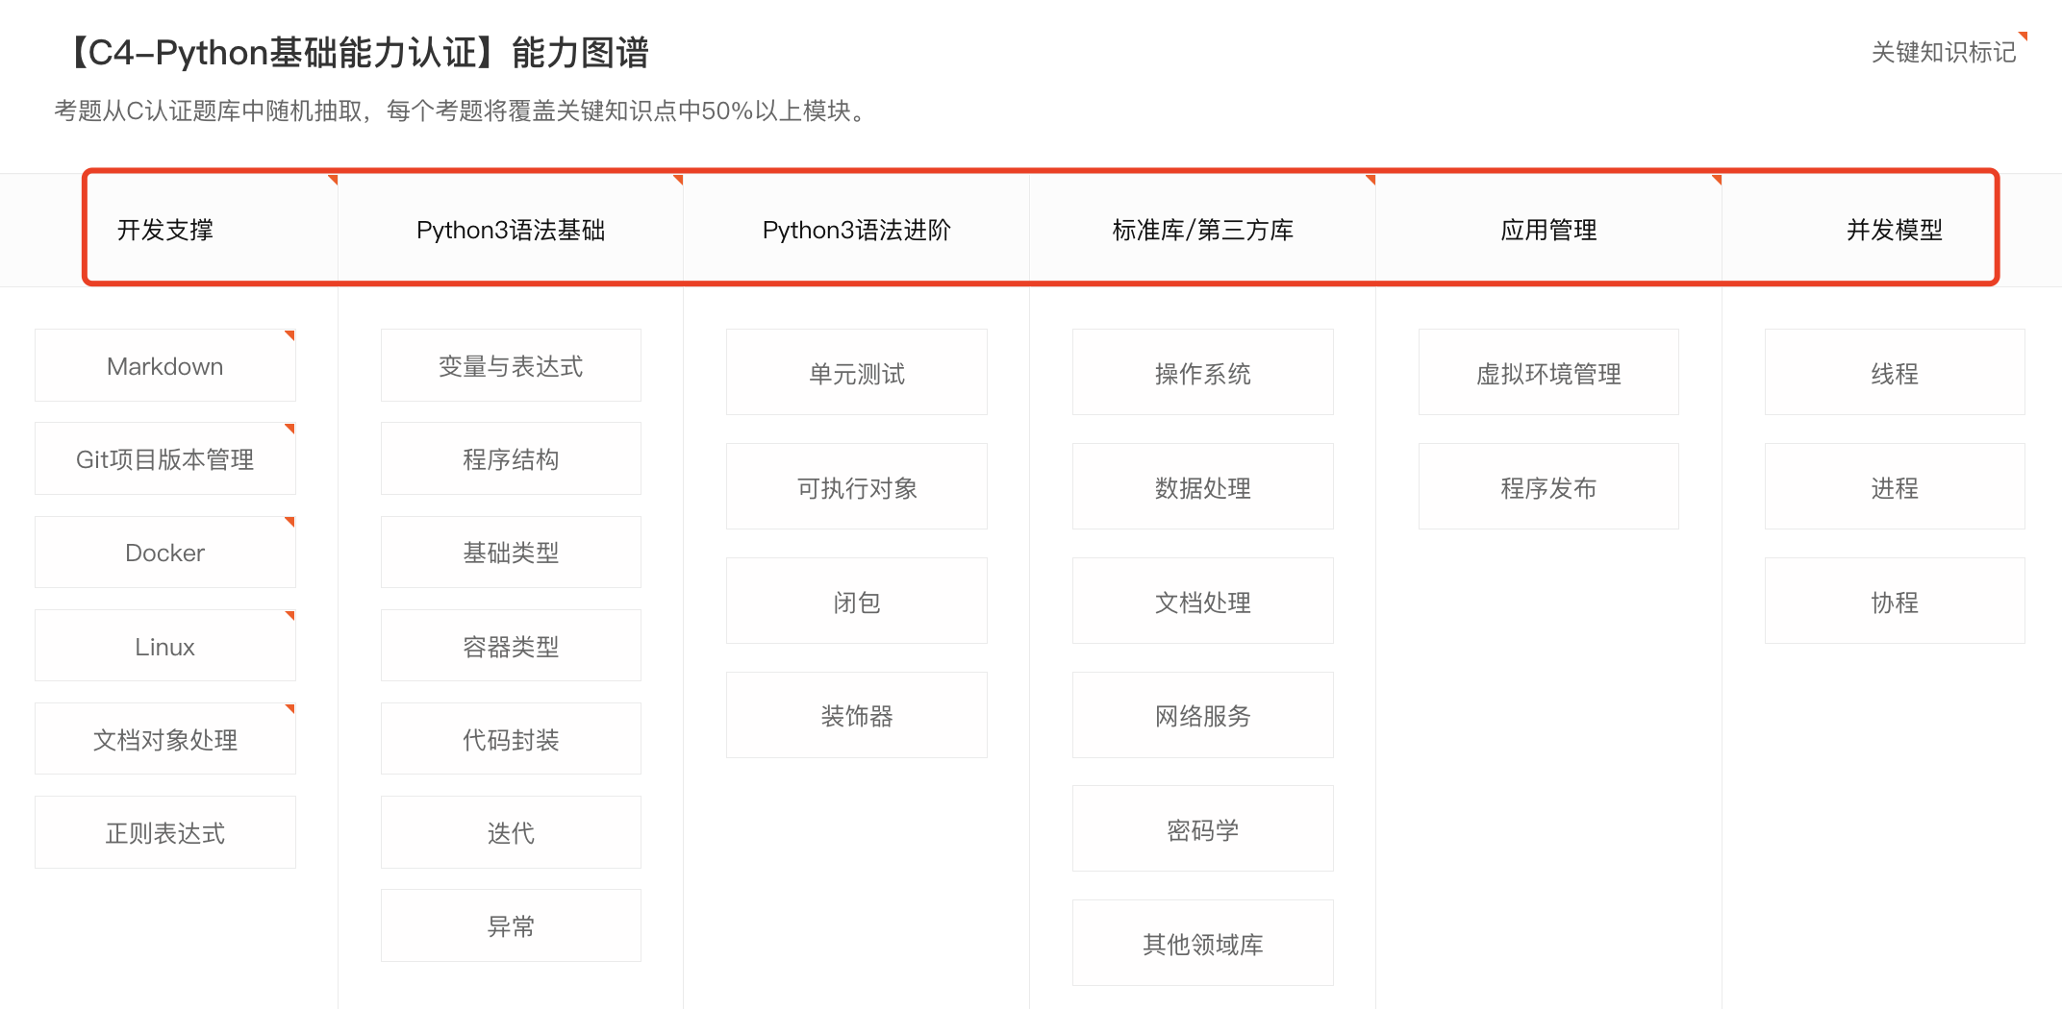Select the 其他领域库 card

(x=1203, y=943)
